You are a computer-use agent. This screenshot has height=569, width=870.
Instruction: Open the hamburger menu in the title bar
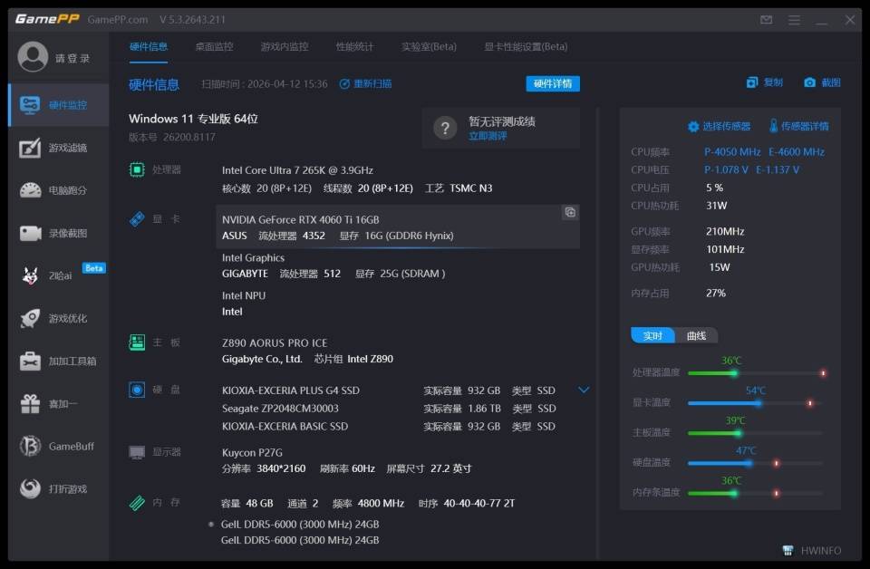pyautogui.click(x=793, y=18)
